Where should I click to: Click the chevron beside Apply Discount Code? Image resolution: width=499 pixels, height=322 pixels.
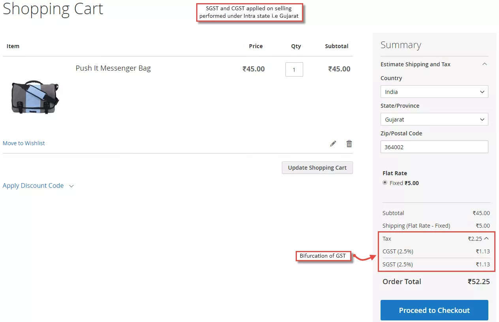pyautogui.click(x=71, y=186)
